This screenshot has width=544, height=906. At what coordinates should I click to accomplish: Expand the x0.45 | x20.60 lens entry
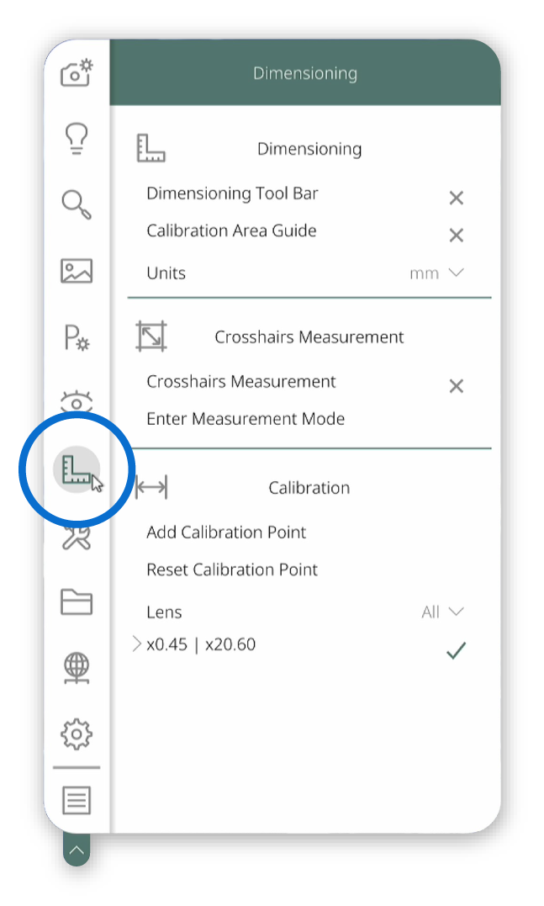coord(136,644)
